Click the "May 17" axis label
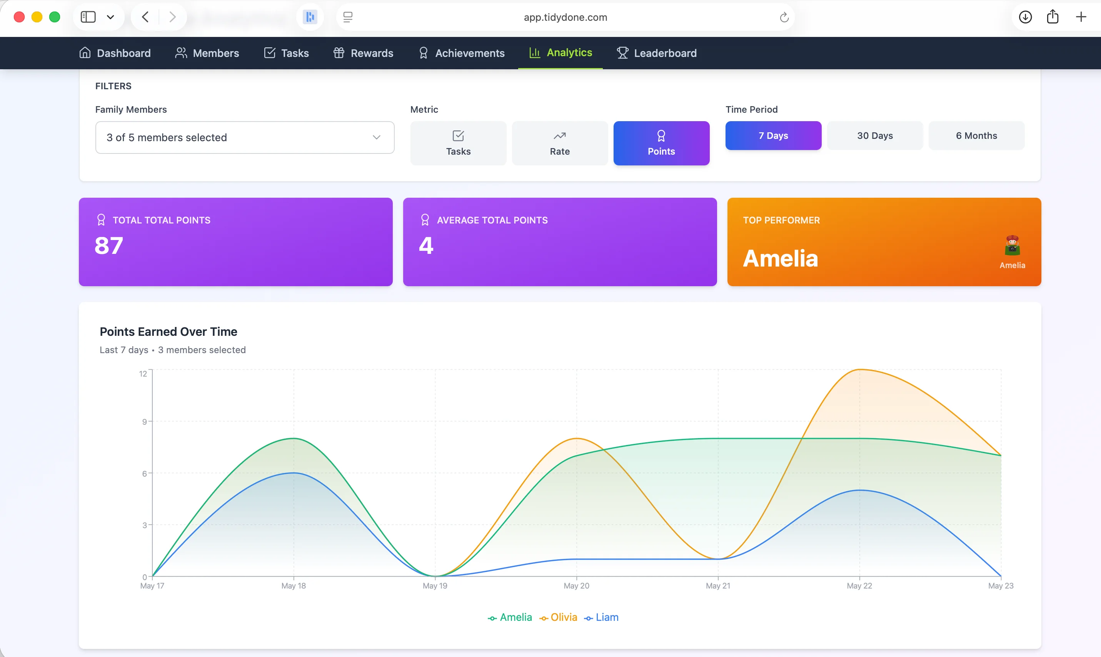The height and width of the screenshot is (657, 1101). click(152, 586)
